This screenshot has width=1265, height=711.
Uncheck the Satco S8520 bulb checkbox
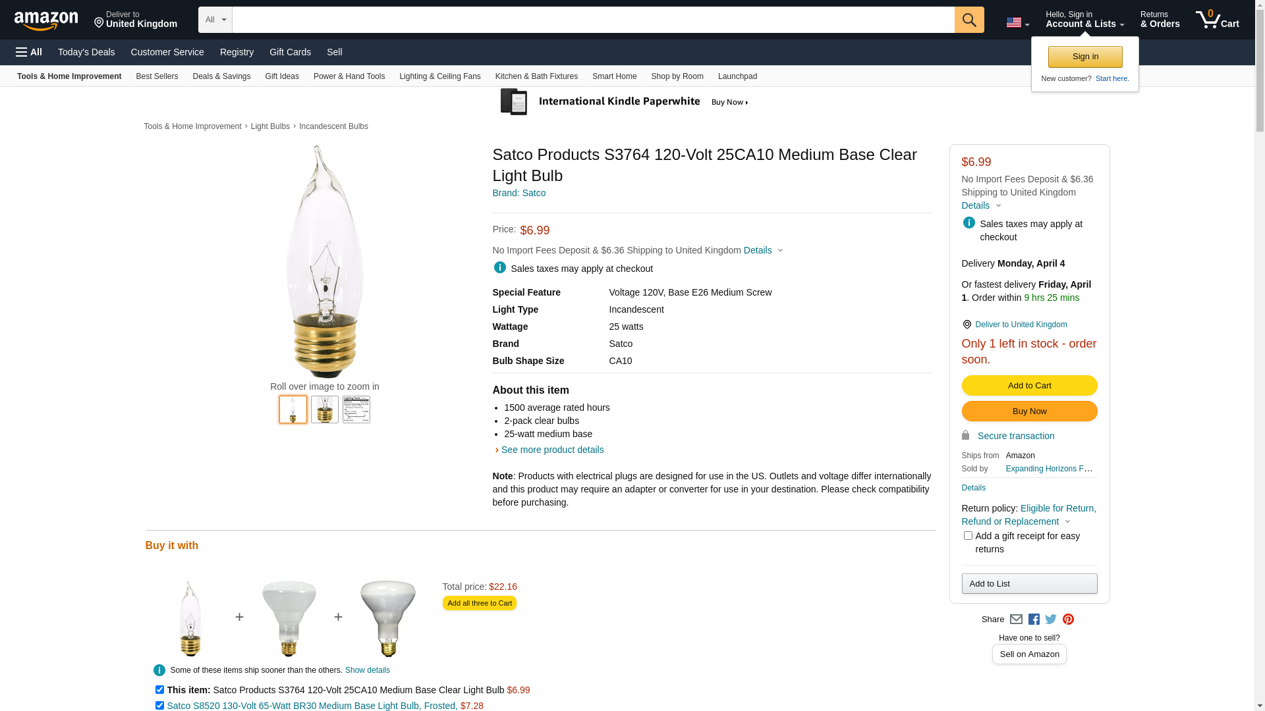pyautogui.click(x=159, y=706)
